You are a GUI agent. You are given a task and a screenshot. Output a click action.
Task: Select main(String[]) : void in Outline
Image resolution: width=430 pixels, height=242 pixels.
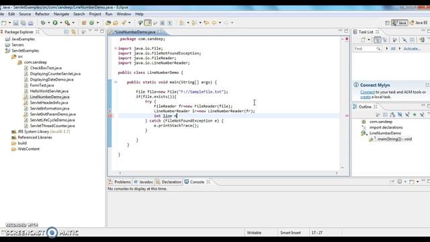(x=391, y=139)
